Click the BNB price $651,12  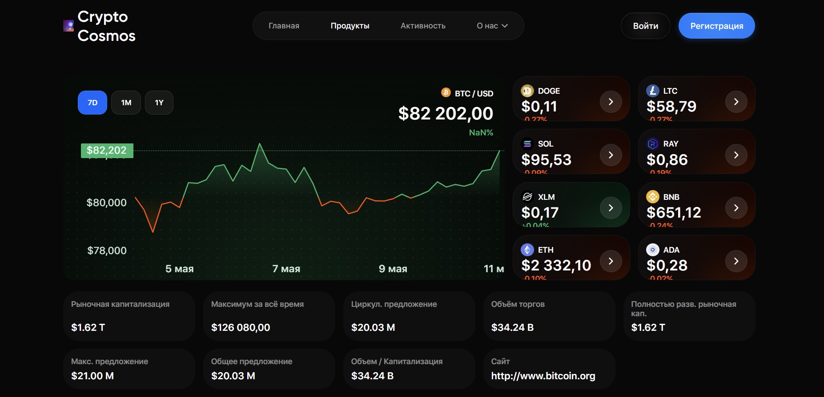[x=674, y=213]
